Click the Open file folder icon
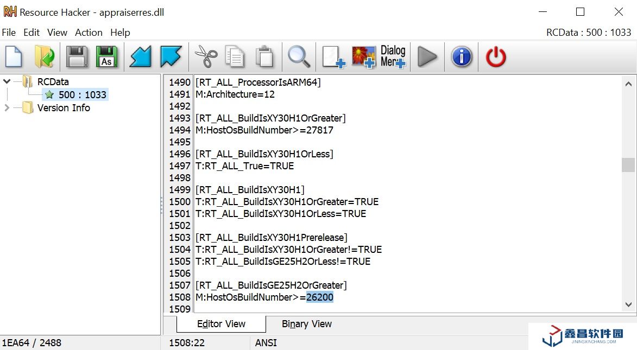Viewport: 637px width, 350px height. 43,56
